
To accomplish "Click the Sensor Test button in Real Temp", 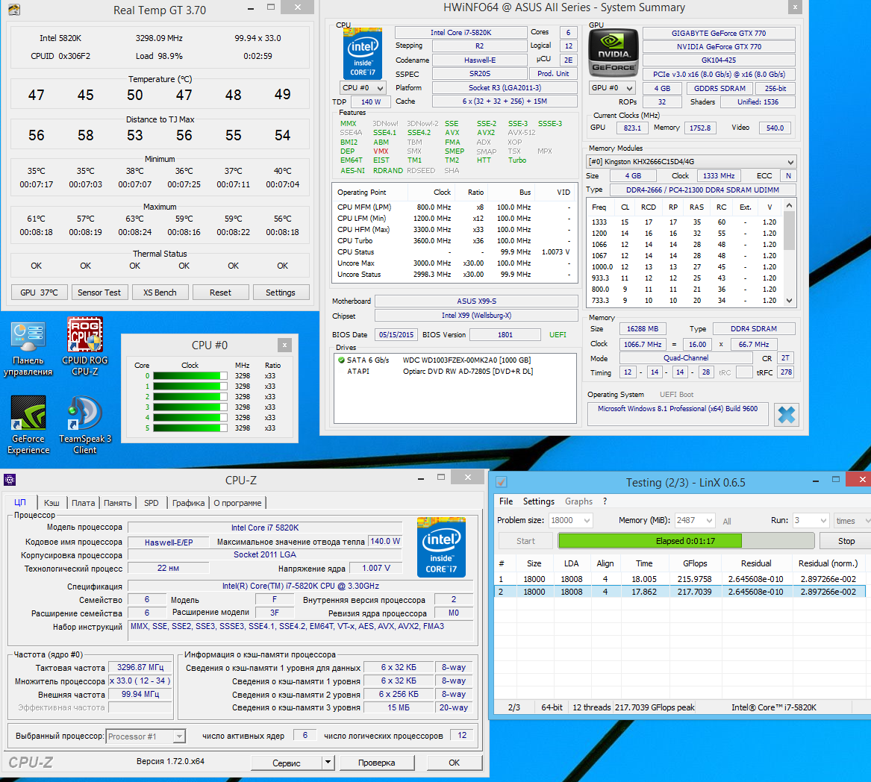I will [x=99, y=293].
